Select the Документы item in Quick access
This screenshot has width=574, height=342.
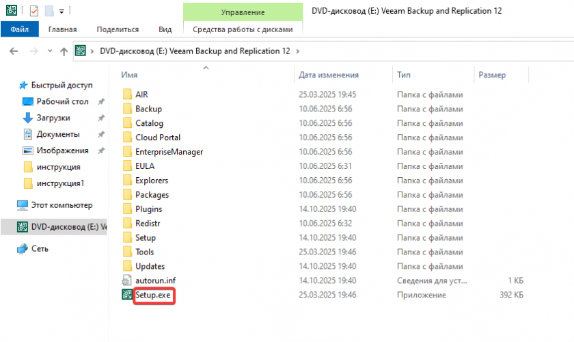[58, 134]
